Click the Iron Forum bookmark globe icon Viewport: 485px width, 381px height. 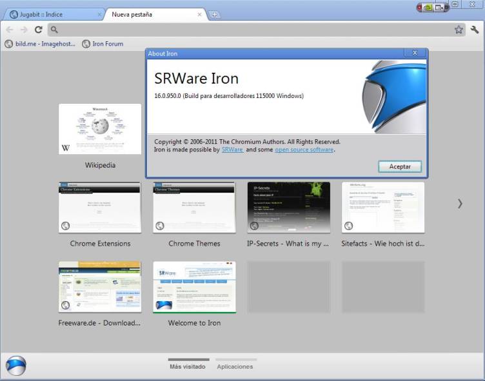click(86, 44)
